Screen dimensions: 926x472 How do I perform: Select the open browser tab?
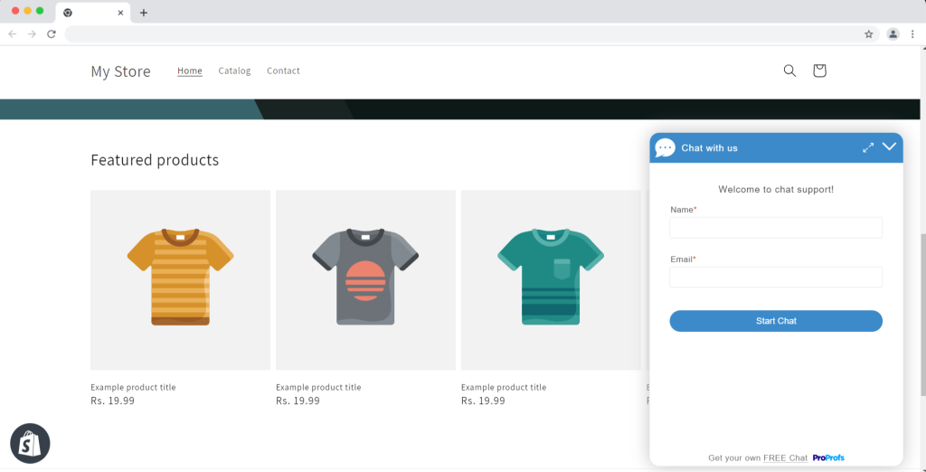point(93,13)
